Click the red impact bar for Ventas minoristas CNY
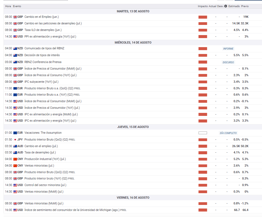The height and width of the screenshot is (217, 262). [x=203, y=166]
